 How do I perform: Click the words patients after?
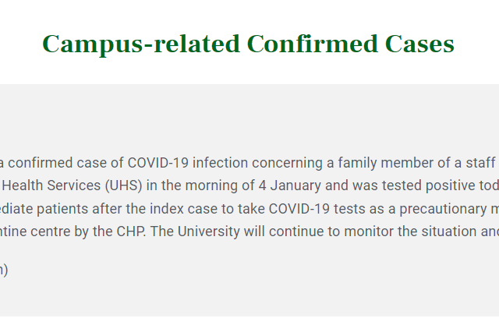(x=80, y=209)
